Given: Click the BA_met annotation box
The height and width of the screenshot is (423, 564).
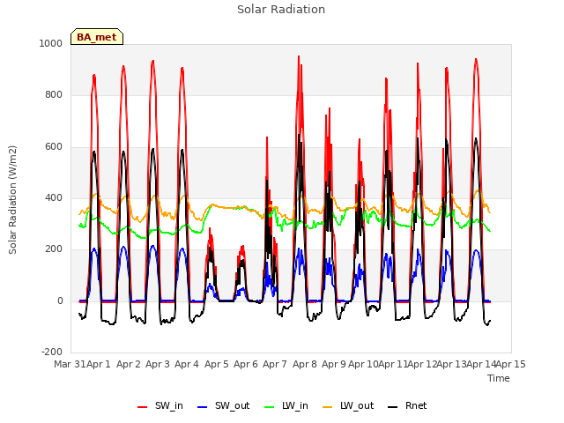Looking at the screenshot, I should [x=97, y=37].
